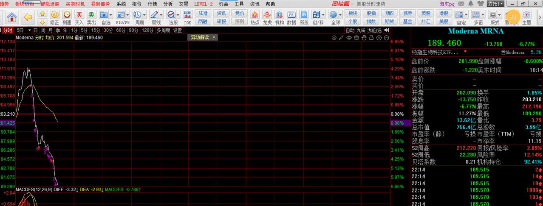Open the 全球 global markets globe icon

[x=333, y=15]
